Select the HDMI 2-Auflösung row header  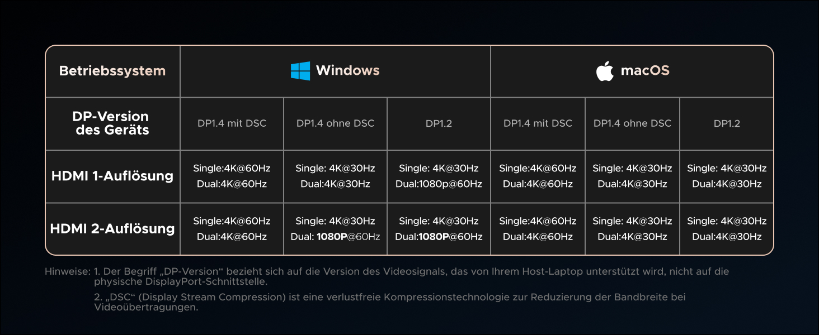(x=112, y=229)
